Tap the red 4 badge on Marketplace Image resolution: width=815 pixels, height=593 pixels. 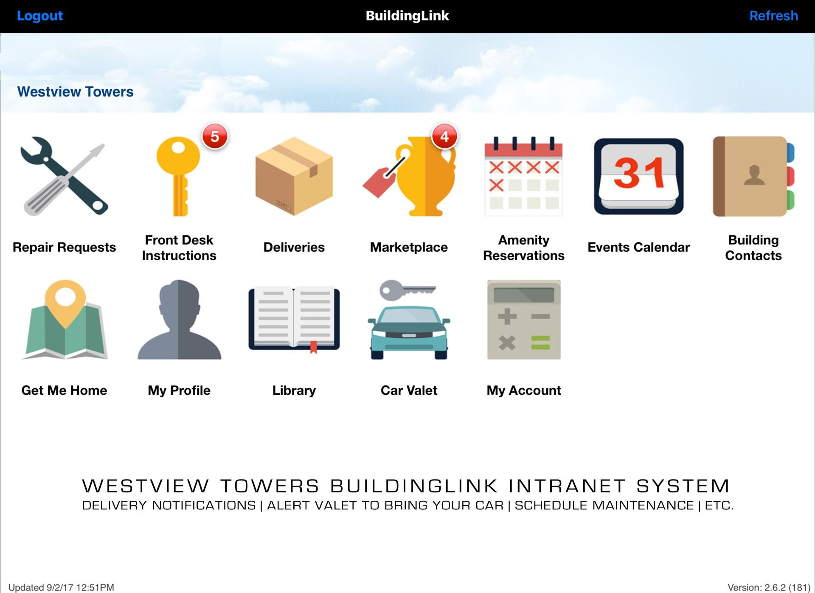pyautogui.click(x=444, y=137)
